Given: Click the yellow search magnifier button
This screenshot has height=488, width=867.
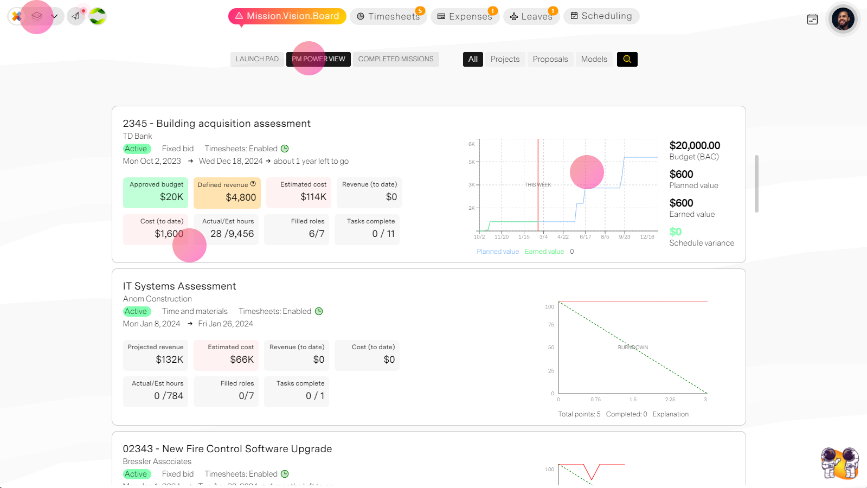Looking at the screenshot, I should pos(627,59).
